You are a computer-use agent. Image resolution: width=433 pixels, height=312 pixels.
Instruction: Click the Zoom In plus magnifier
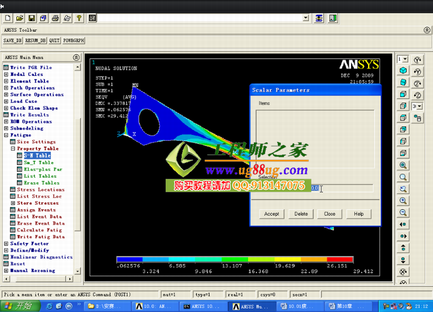403,200
